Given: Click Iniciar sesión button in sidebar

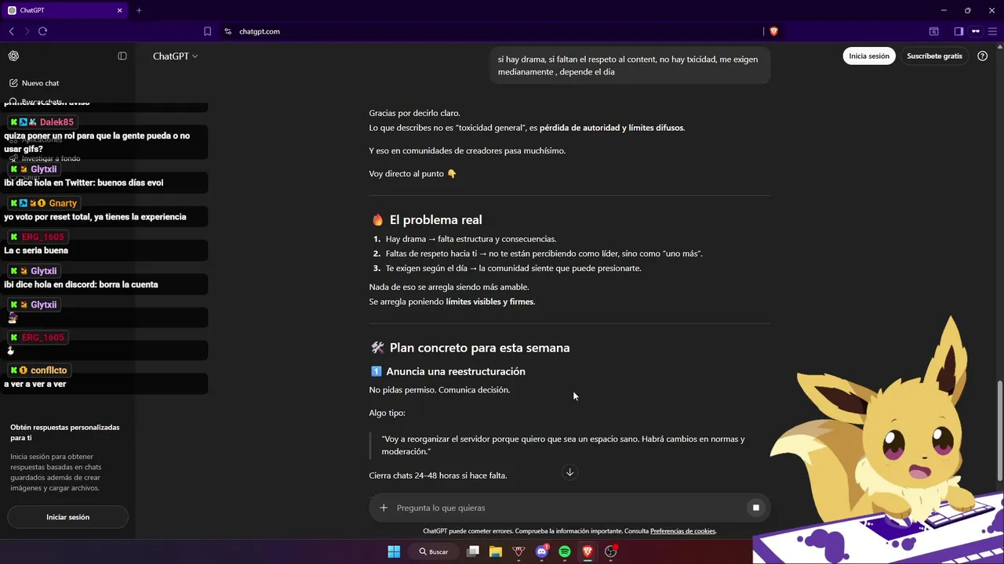Looking at the screenshot, I should click(67, 517).
